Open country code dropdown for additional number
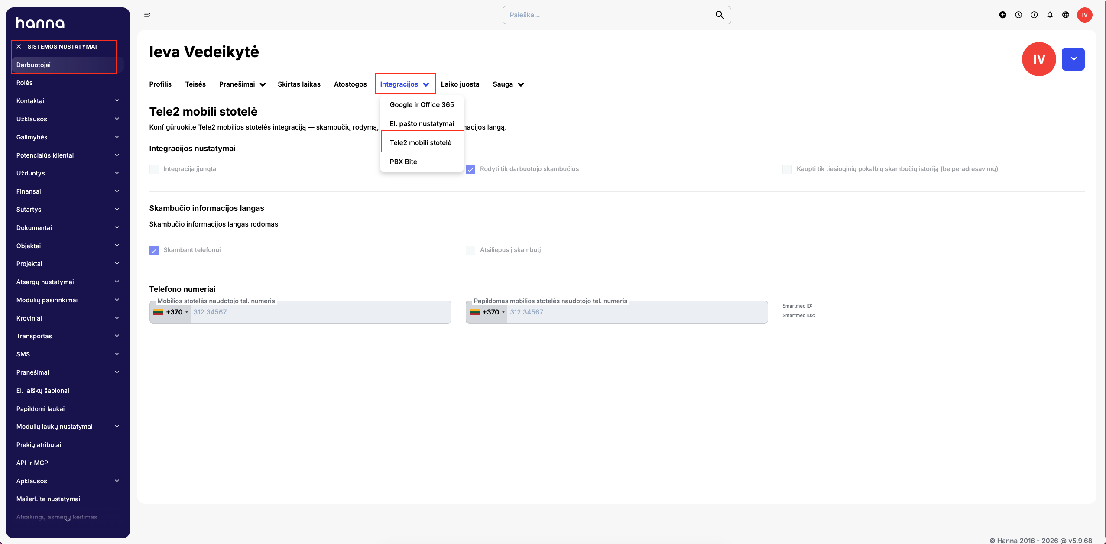Screen dimensions: 1106x544 [487, 312]
